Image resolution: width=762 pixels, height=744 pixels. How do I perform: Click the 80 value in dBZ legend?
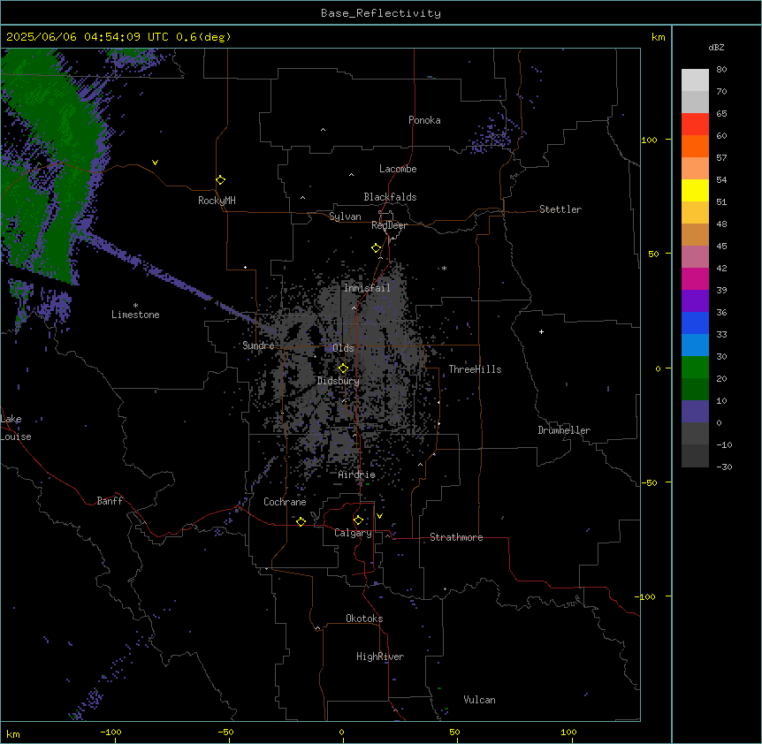click(721, 70)
